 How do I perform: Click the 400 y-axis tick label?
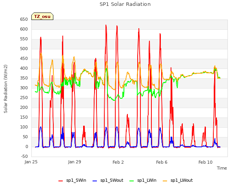click(24, 69)
